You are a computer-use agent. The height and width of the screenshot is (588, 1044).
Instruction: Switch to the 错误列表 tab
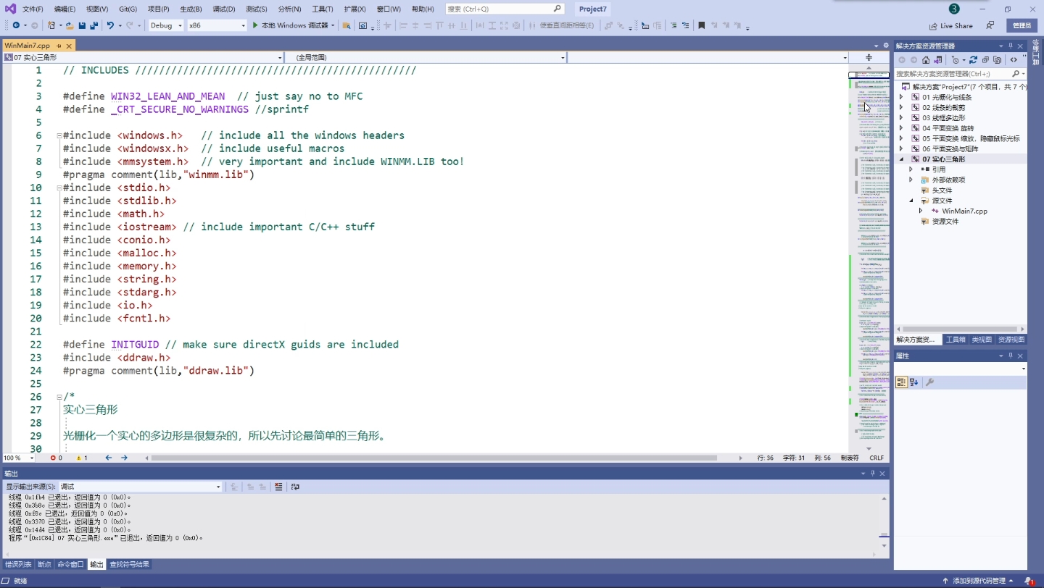[18, 564]
